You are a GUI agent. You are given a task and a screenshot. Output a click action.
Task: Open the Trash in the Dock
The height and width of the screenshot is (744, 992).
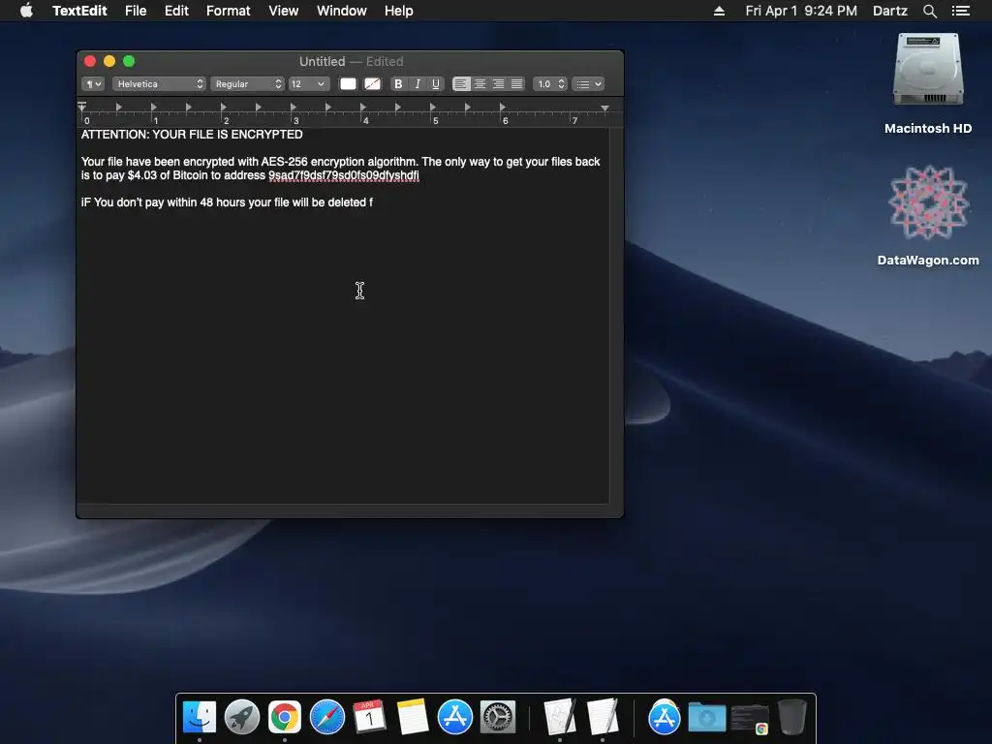tap(791, 717)
